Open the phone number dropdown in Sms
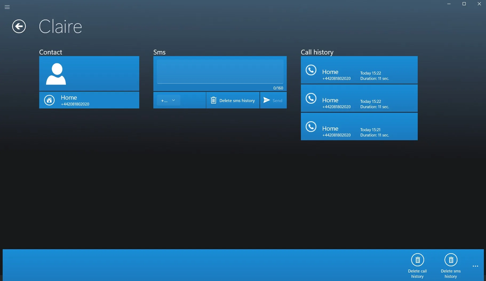The width and height of the screenshot is (486, 281). [x=169, y=100]
